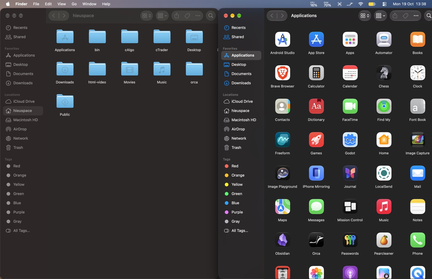This screenshot has height=279, width=432.
Task: Click the Wi-Fi status icon in menu bar
Action: click(x=361, y=4)
